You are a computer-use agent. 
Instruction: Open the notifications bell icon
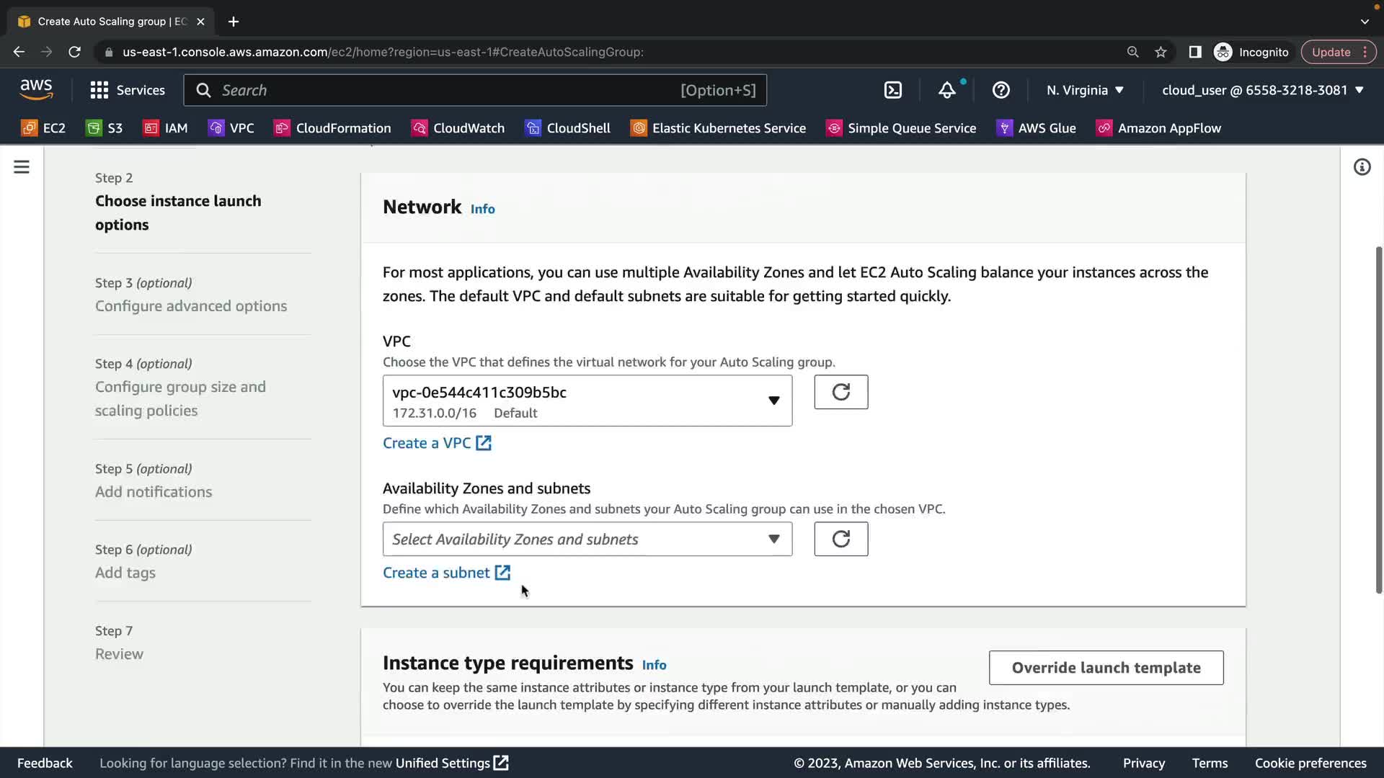[x=946, y=90]
